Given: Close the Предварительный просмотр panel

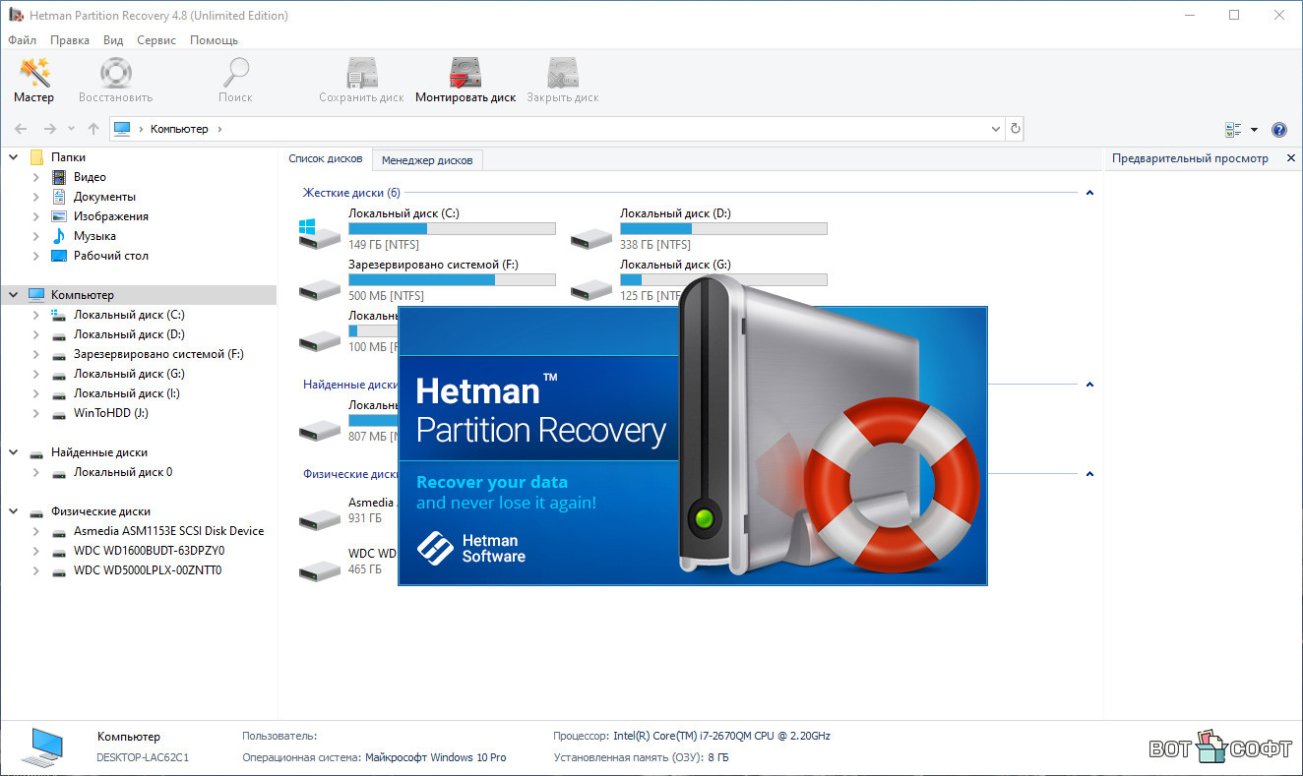Looking at the screenshot, I should tap(1291, 158).
